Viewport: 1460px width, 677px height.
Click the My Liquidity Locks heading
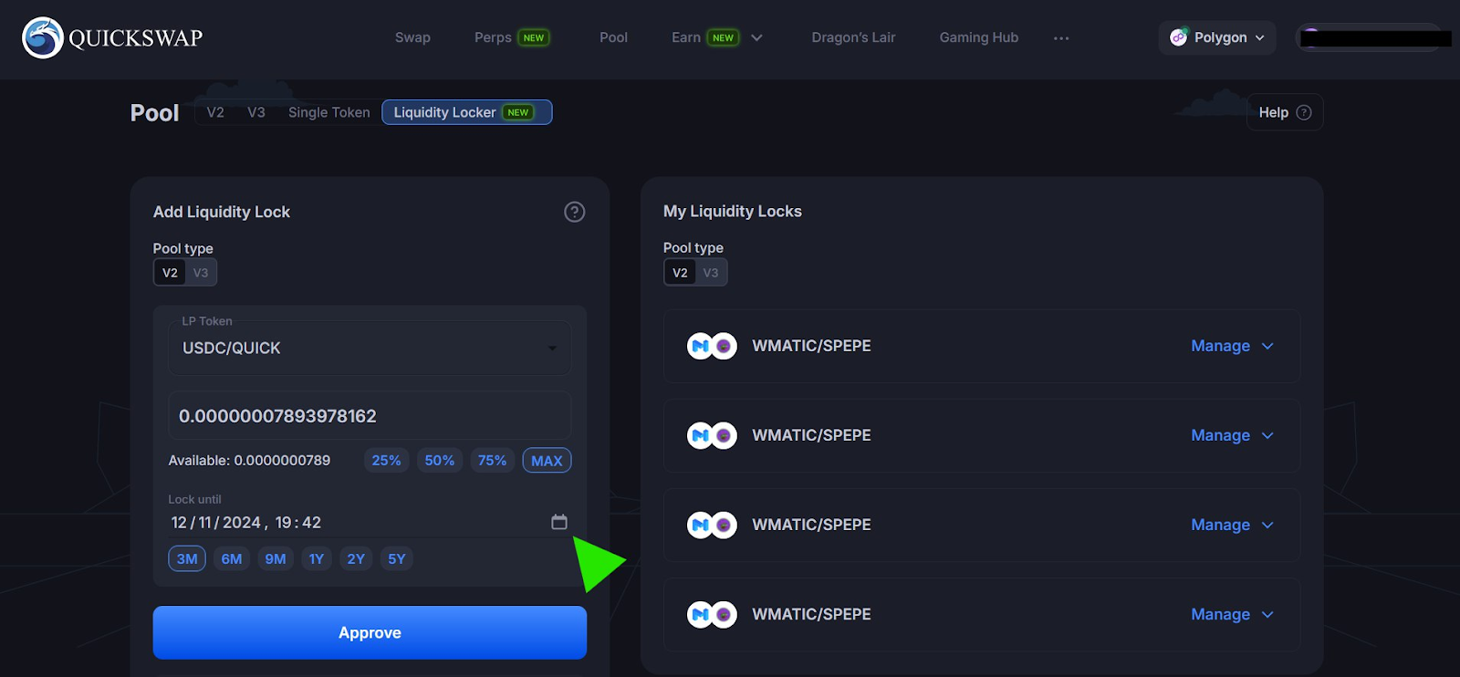(733, 212)
